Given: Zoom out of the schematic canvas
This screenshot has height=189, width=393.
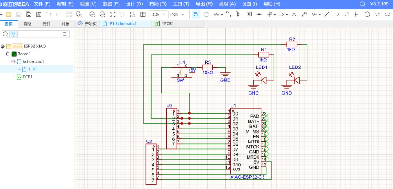Looking at the screenshot, I should pyautogui.click(x=102, y=15).
